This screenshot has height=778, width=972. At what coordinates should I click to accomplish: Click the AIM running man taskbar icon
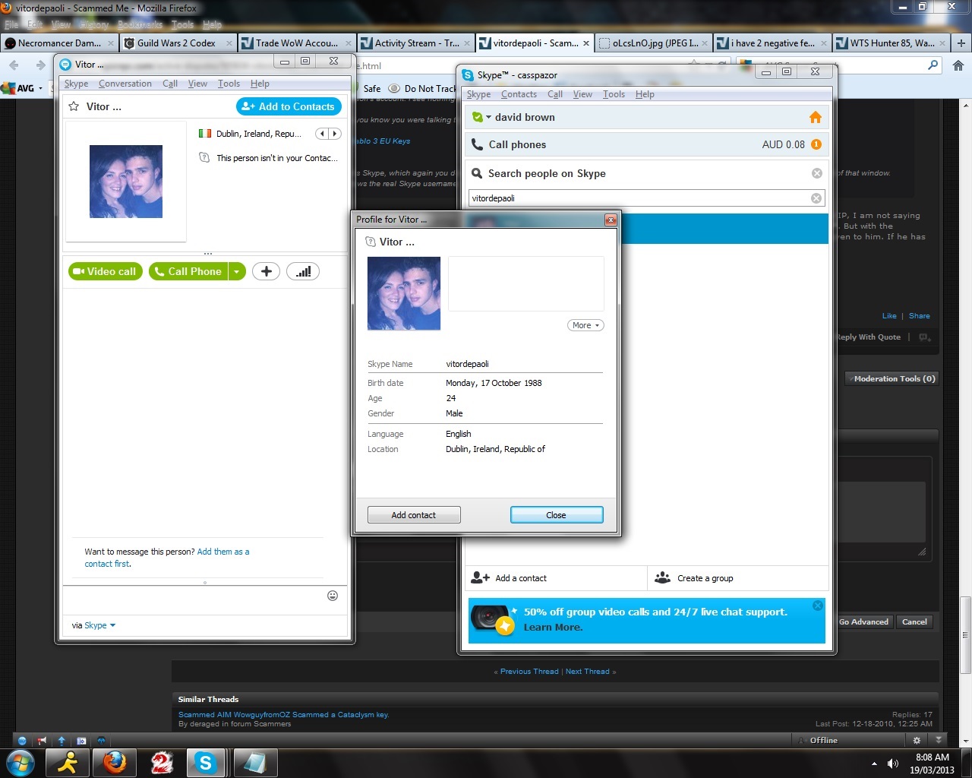pyautogui.click(x=68, y=763)
